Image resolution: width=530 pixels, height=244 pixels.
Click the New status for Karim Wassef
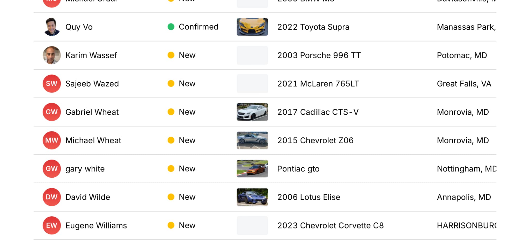[187, 55]
